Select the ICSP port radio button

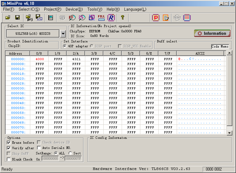click(92, 46)
